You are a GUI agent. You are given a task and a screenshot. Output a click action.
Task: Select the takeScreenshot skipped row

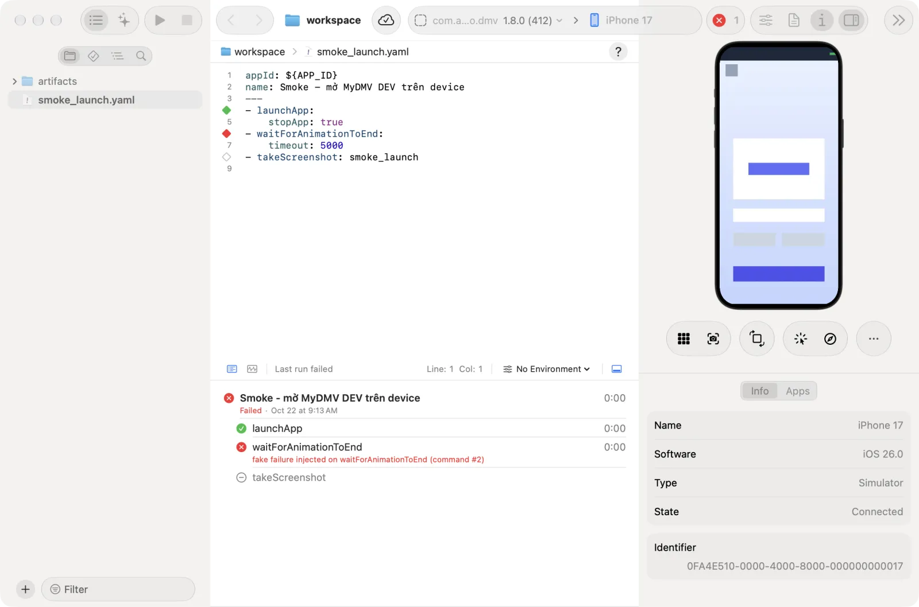(x=431, y=477)
